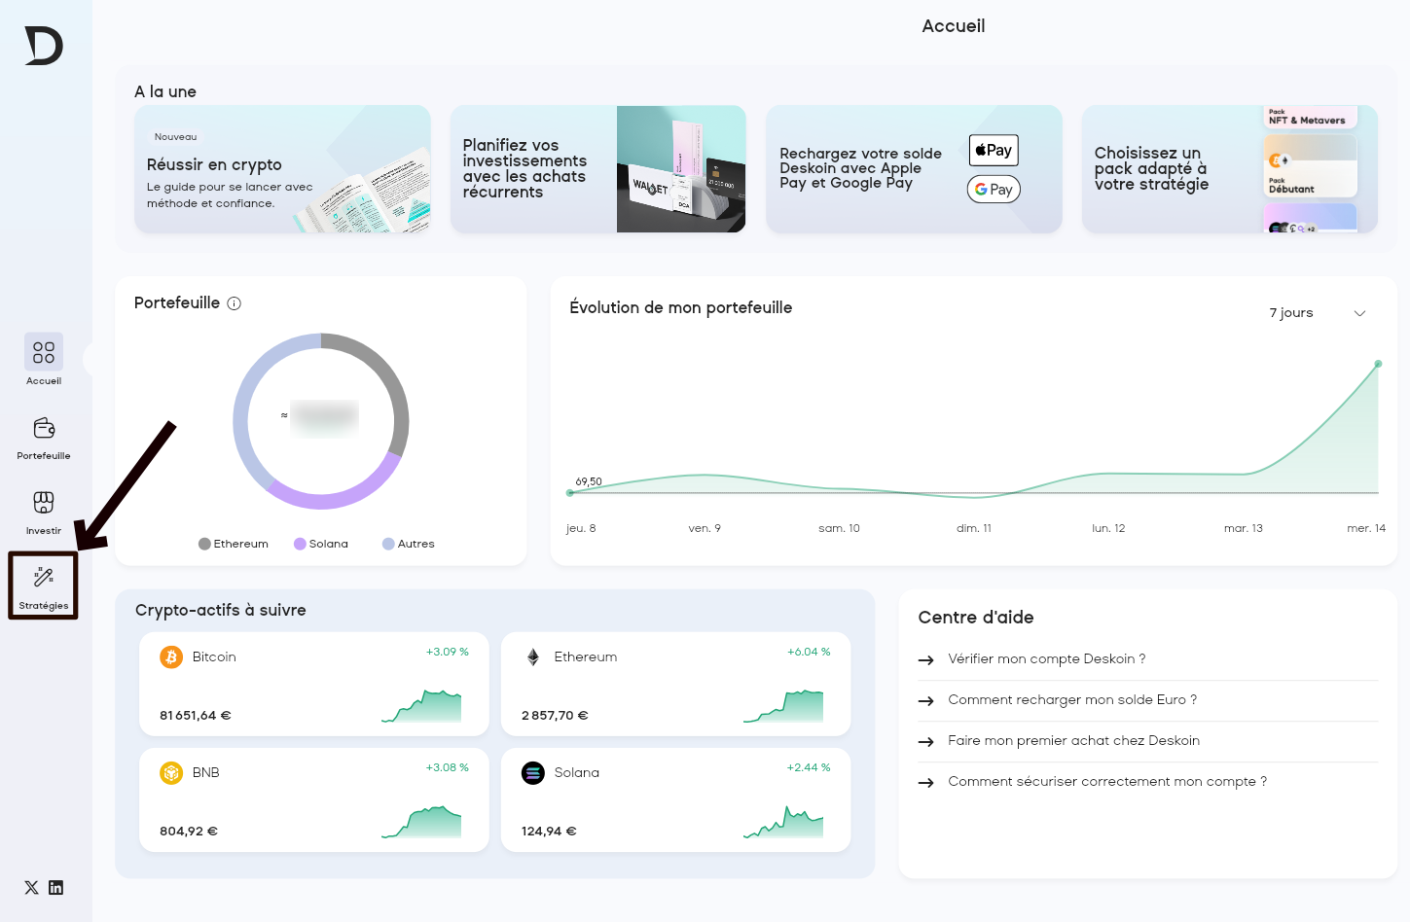Open Vérifier mon compte Deskoin help link

click(x=1046, y=659)
